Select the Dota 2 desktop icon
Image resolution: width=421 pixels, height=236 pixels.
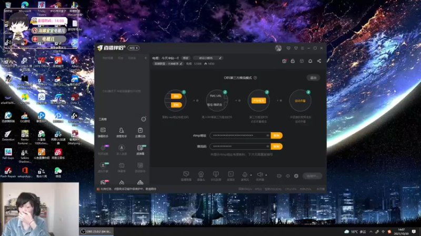[x=75, y=99]
